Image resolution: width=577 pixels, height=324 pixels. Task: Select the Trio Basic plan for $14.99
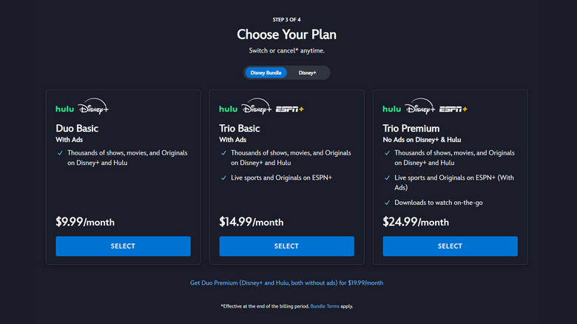pos(286,246)
